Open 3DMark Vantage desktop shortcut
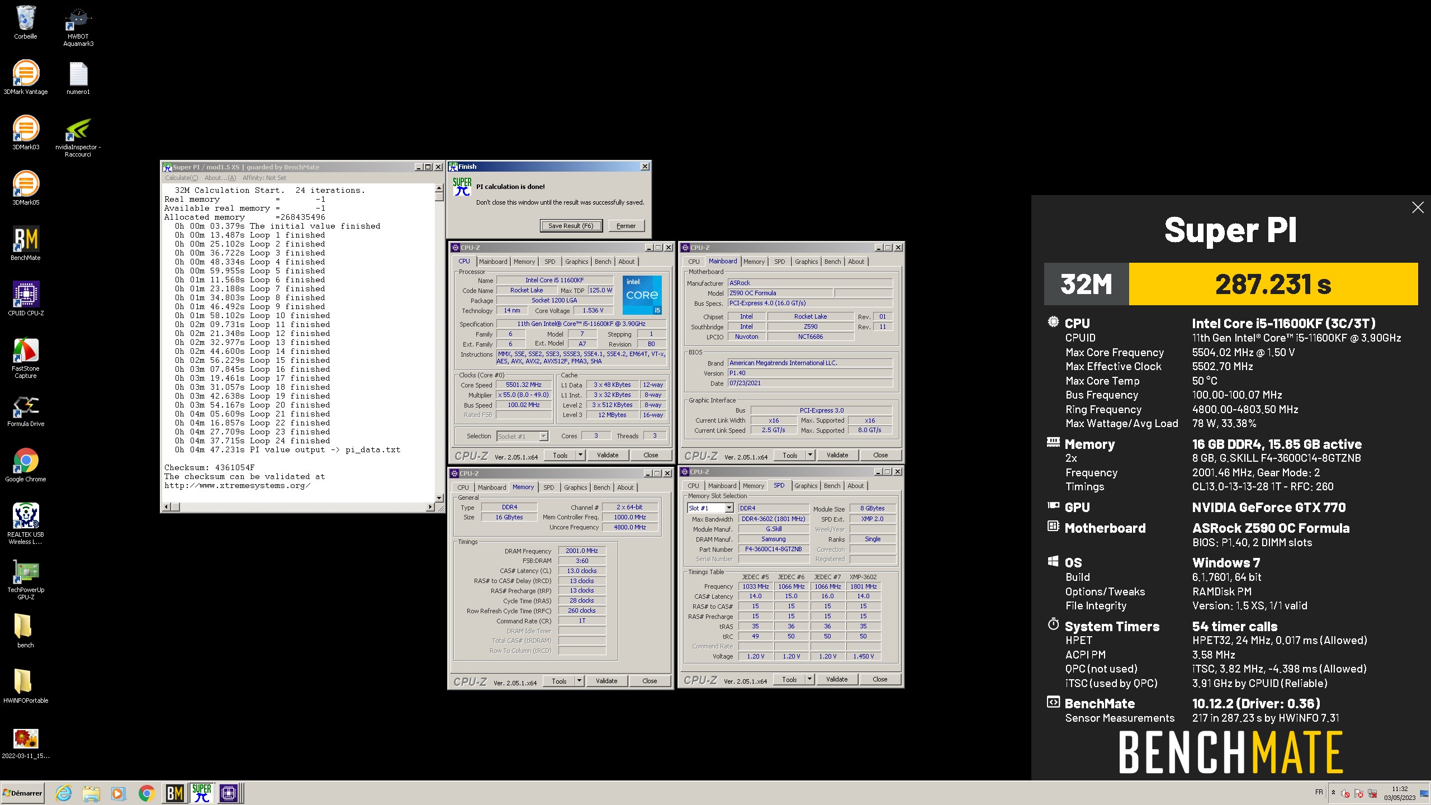 (x=26, y=77)
